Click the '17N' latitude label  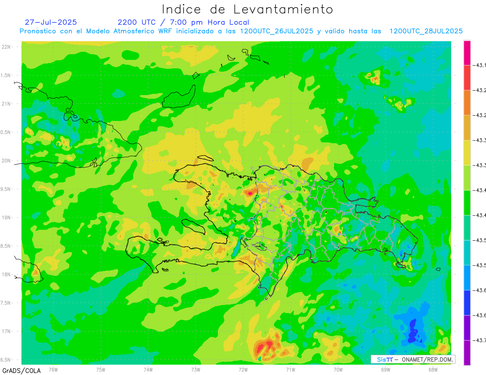click(x=7, y=331)
